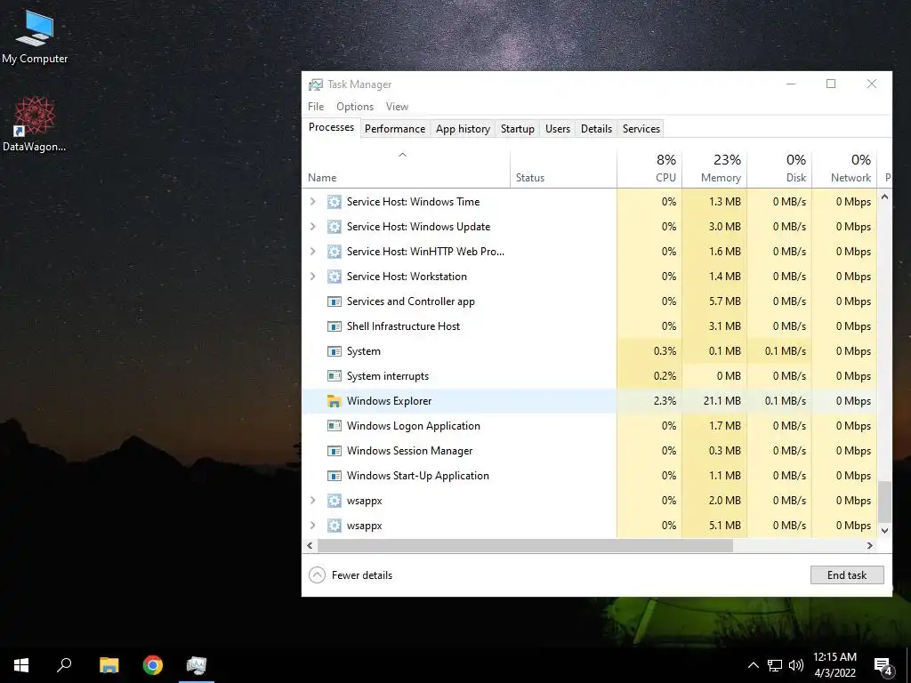Expand Service Host: WinHTTP Web Pro... group

point(312,252)
